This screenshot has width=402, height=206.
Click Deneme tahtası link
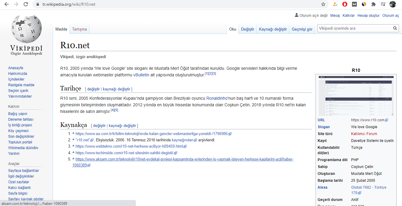click(x=21, y=119)
